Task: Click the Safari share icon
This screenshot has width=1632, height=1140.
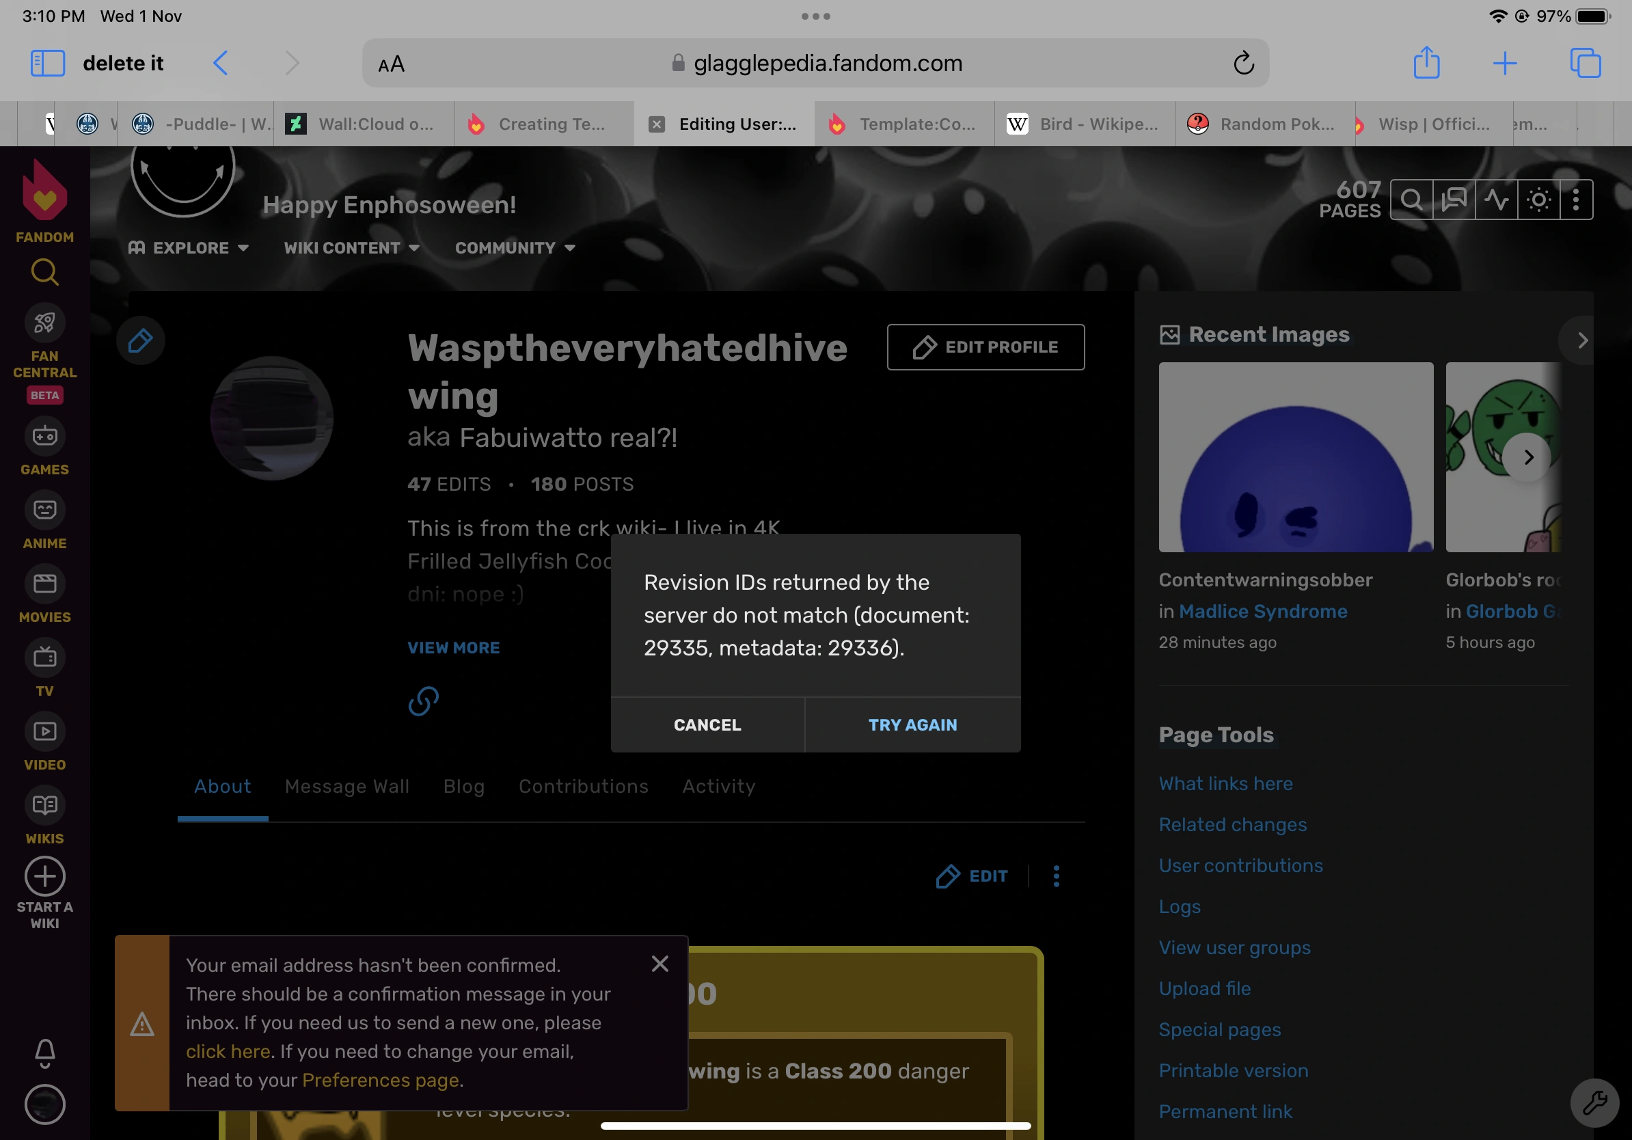Action: tap(1426, 64)
